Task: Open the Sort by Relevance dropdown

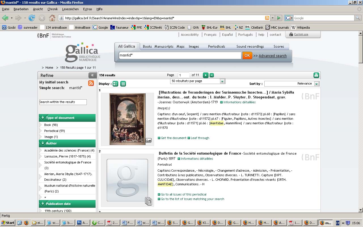Action: (x=316, y=84)
